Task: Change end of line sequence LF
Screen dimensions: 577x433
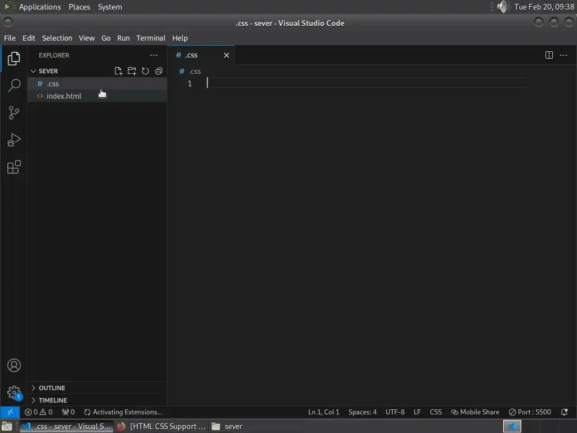Action: (x=417, y=412)
